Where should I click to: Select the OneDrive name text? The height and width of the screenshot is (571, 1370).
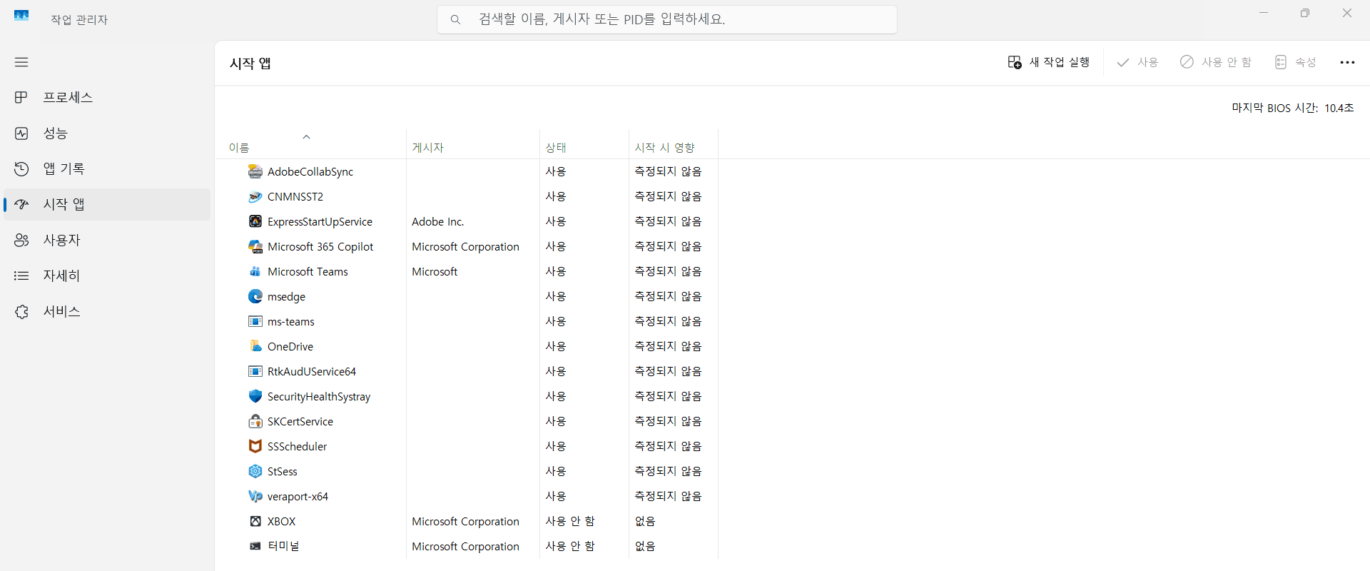coord(290,346)
